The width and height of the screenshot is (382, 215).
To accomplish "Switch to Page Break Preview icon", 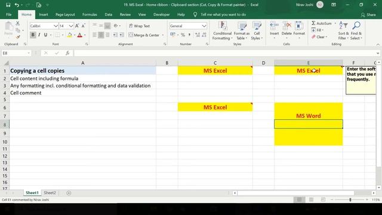I will (323, 199).
